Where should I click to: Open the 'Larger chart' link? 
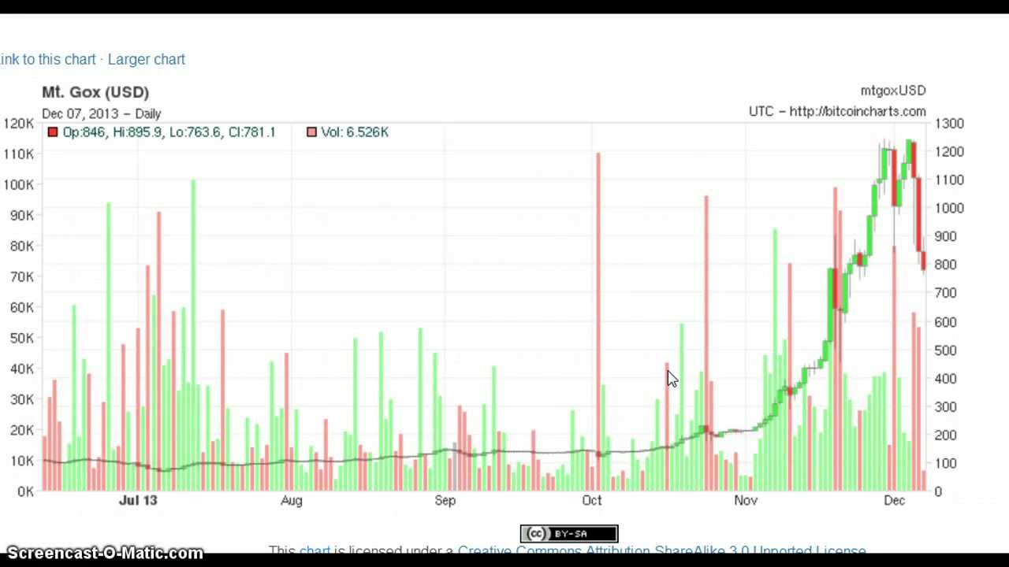(146, 59)
